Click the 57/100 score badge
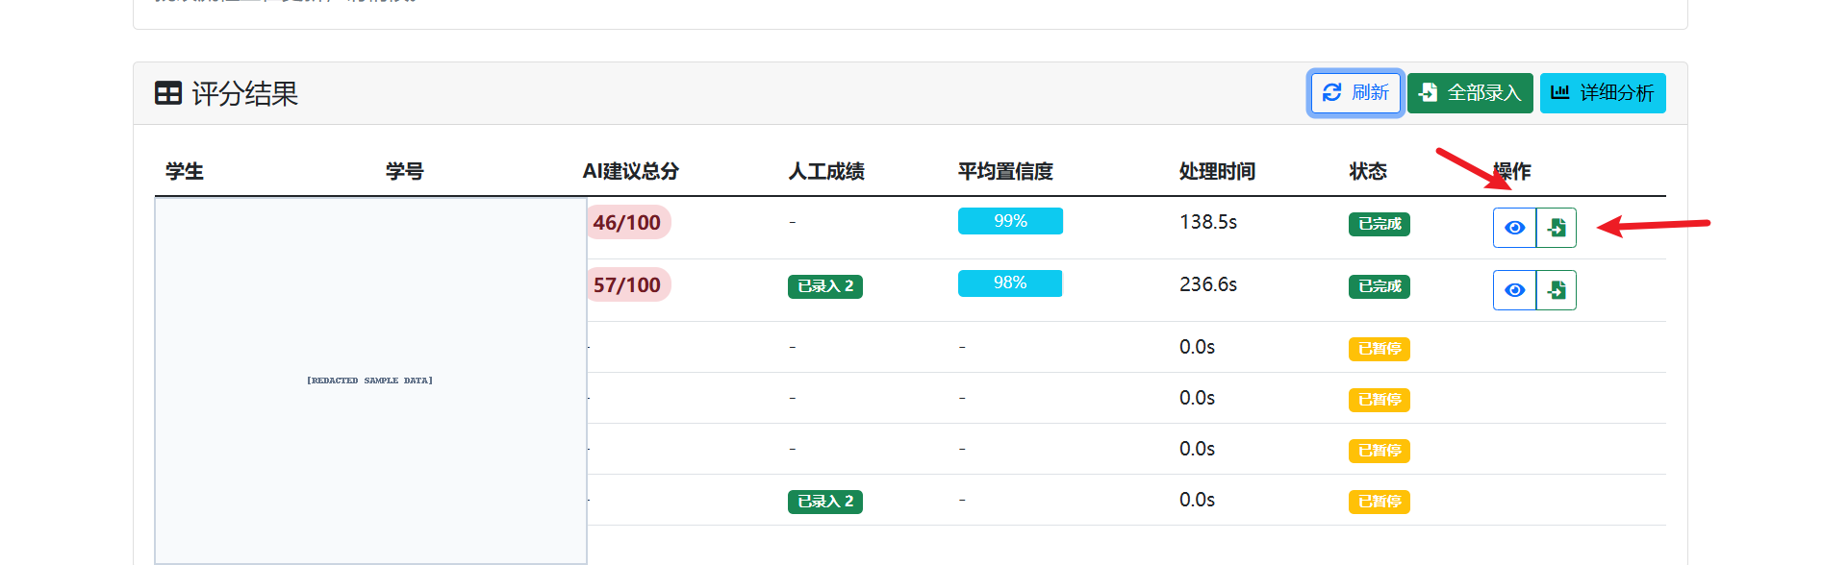Image resolution: width=1848 pixels, height=565 pixels. (627, 285)
